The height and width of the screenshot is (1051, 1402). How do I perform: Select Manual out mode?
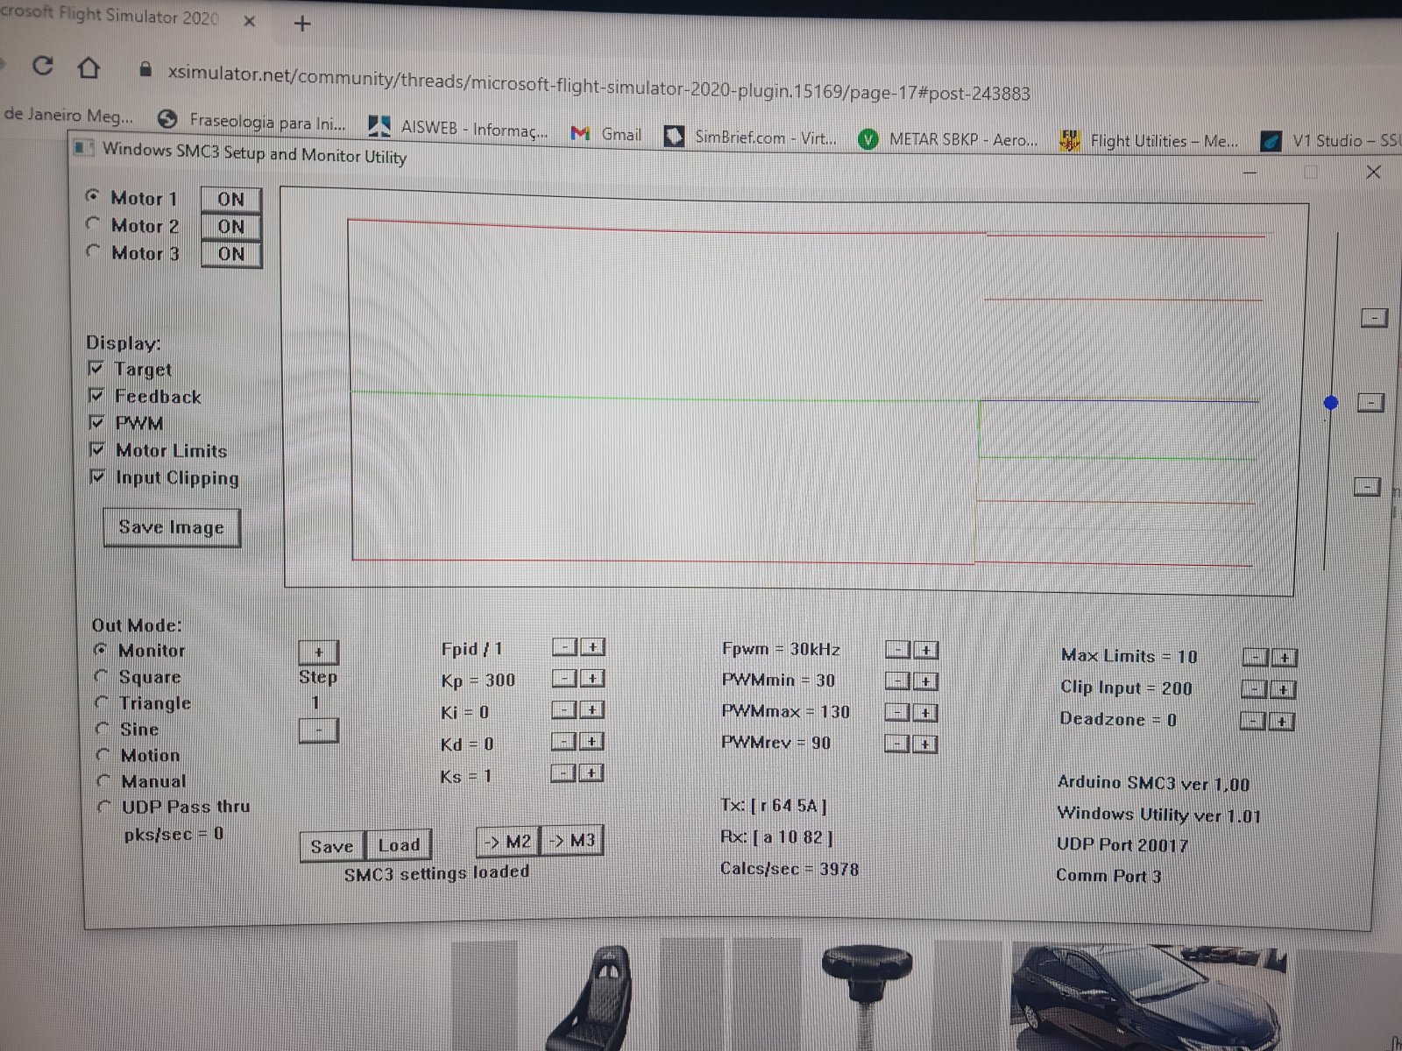click(104, 780)
